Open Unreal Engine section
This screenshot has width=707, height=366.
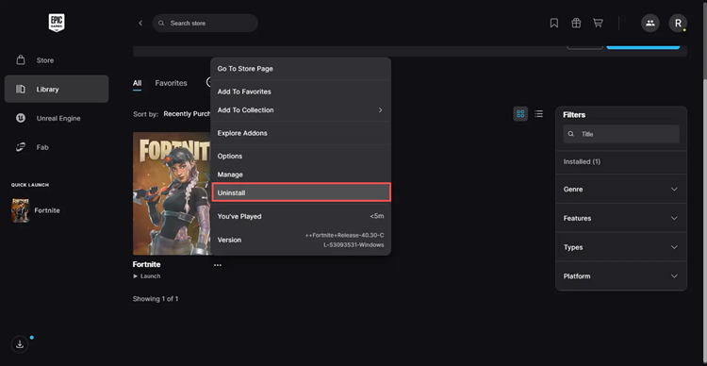57,118
